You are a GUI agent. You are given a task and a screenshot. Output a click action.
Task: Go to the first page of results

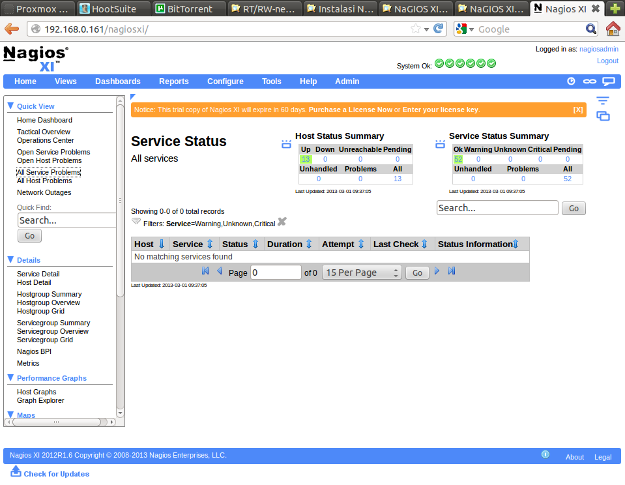click(x=205, y=272)
